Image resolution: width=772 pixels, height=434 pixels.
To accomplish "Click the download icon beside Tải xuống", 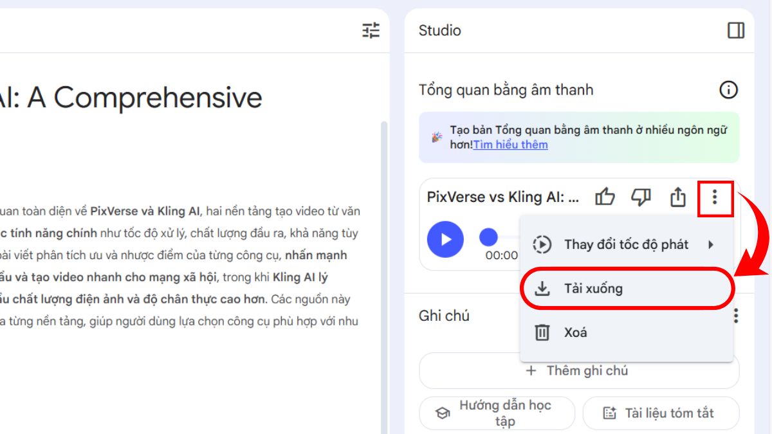I will tap(543, 289).
